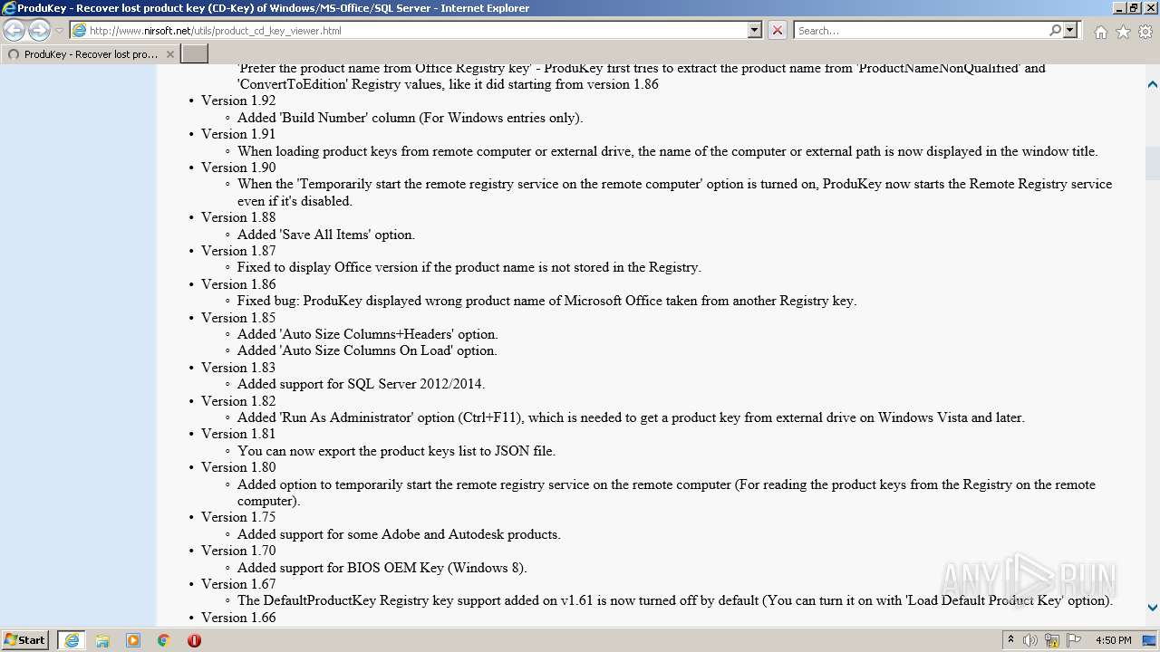
Task: Click the nirsoft.net URL address field
Action: [408, 31]
